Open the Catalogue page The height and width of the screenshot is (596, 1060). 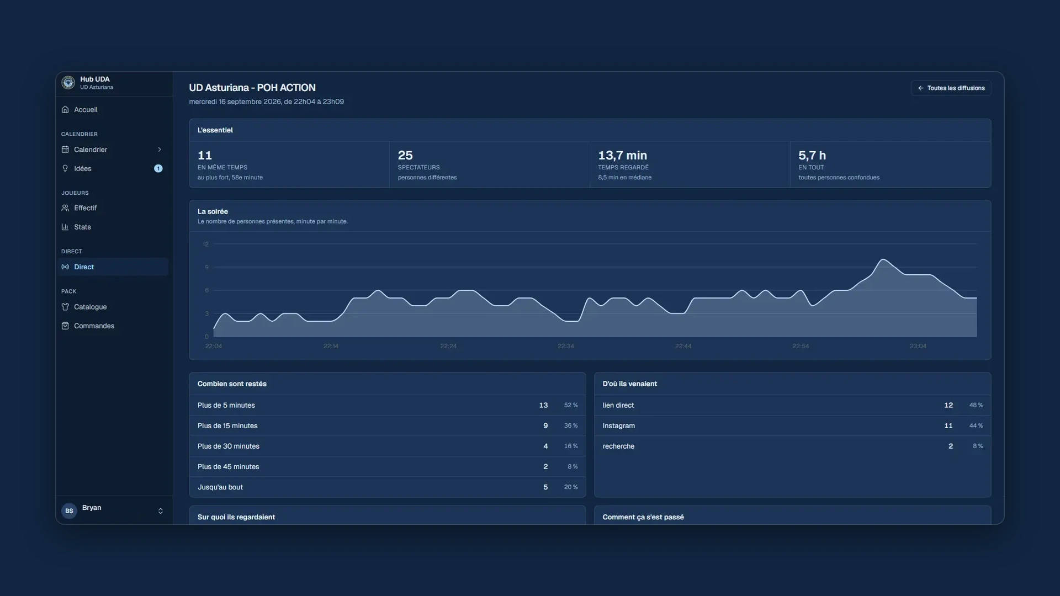[113, 307]
